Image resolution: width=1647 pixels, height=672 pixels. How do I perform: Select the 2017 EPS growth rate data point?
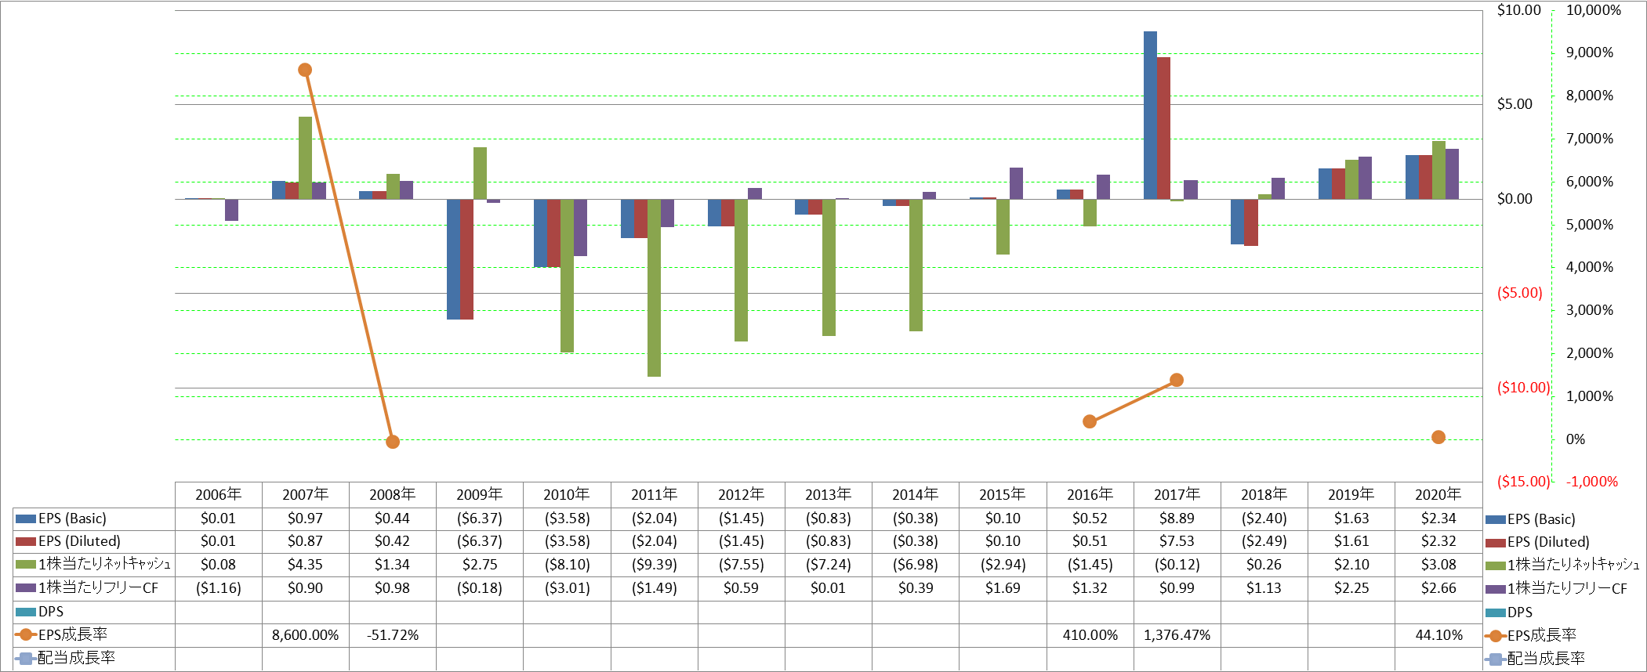1177,380
